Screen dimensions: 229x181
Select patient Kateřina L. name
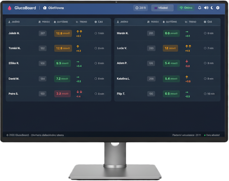123,79
